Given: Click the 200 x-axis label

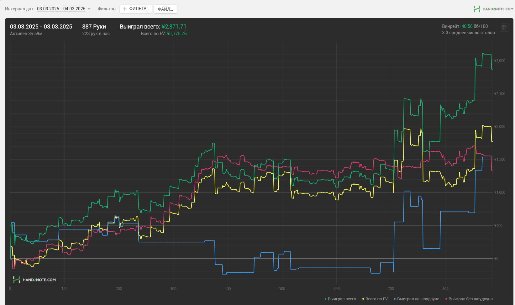Looking at the screenshot, I should pos(119,289).
